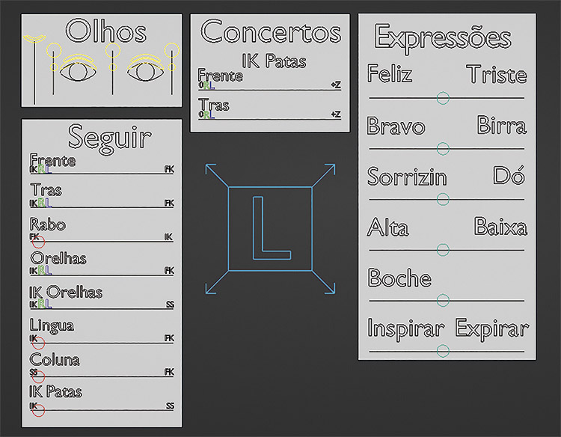Click the blue L marker under Concertos' Tras
561x437 pixels.
click(x=212, y=114)
